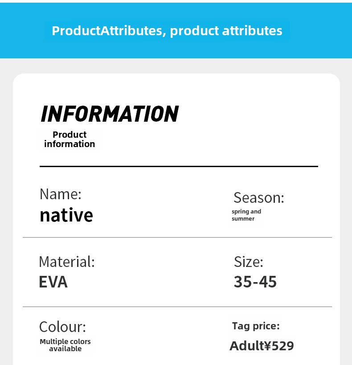Click the 'Material:' label
The width and height of the screenshot is (352, 365).
pyautogui.click(x=67, y=262)
